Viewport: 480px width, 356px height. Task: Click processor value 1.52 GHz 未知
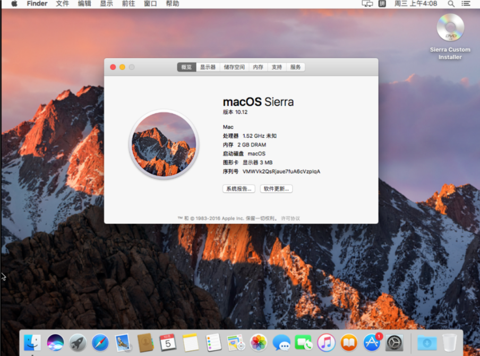[260, 136]
